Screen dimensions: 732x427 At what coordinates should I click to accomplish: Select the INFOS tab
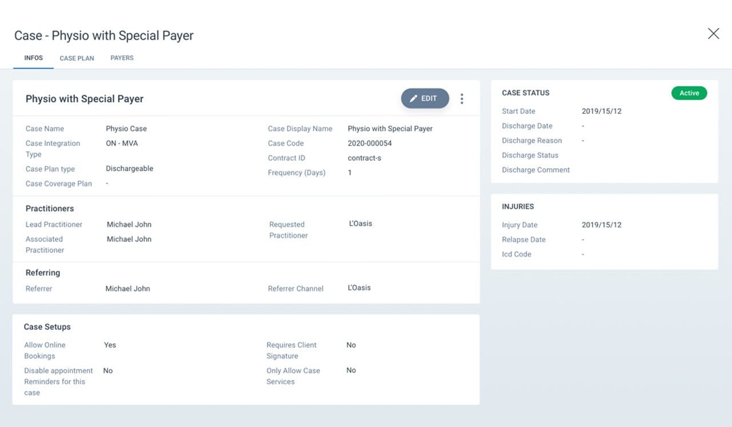pos(33,58)
